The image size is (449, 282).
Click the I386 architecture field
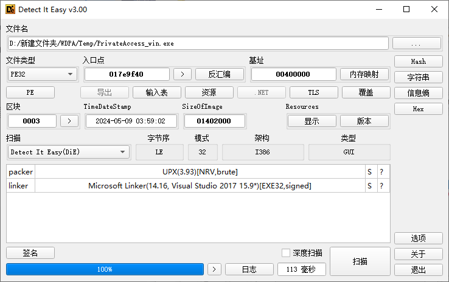pos(263,152)
